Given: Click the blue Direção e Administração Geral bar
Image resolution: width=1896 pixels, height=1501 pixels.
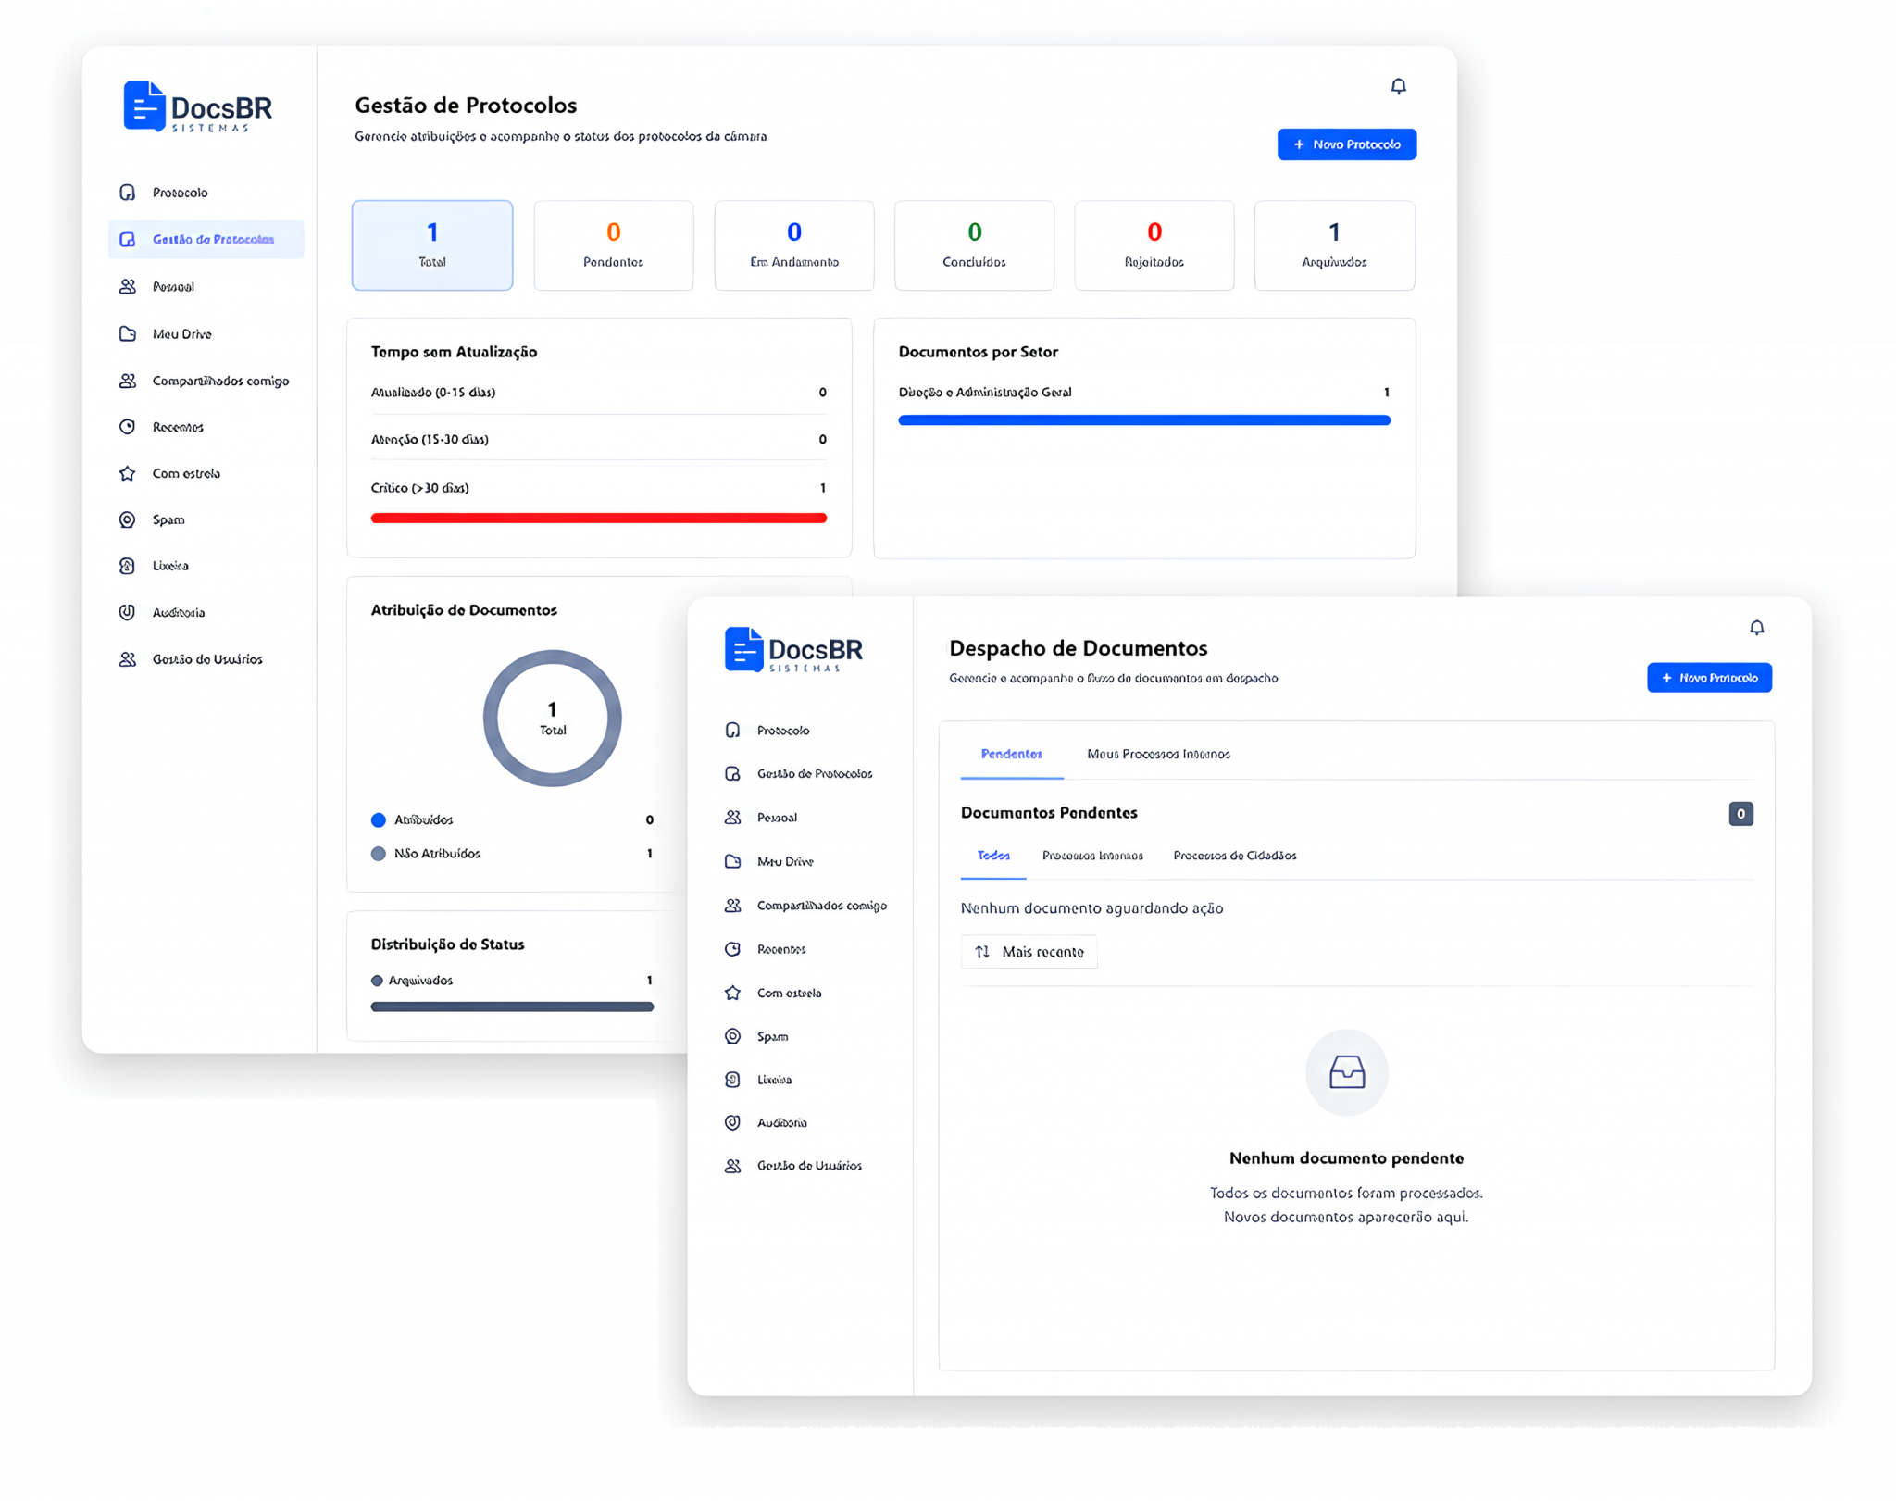Looking at the screenshot, I should pos(1144,420).
